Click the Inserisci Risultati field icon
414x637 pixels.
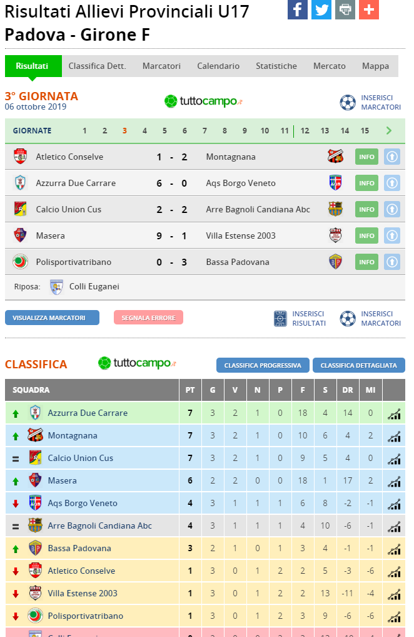pyautogui.click(x=280, y=318)
